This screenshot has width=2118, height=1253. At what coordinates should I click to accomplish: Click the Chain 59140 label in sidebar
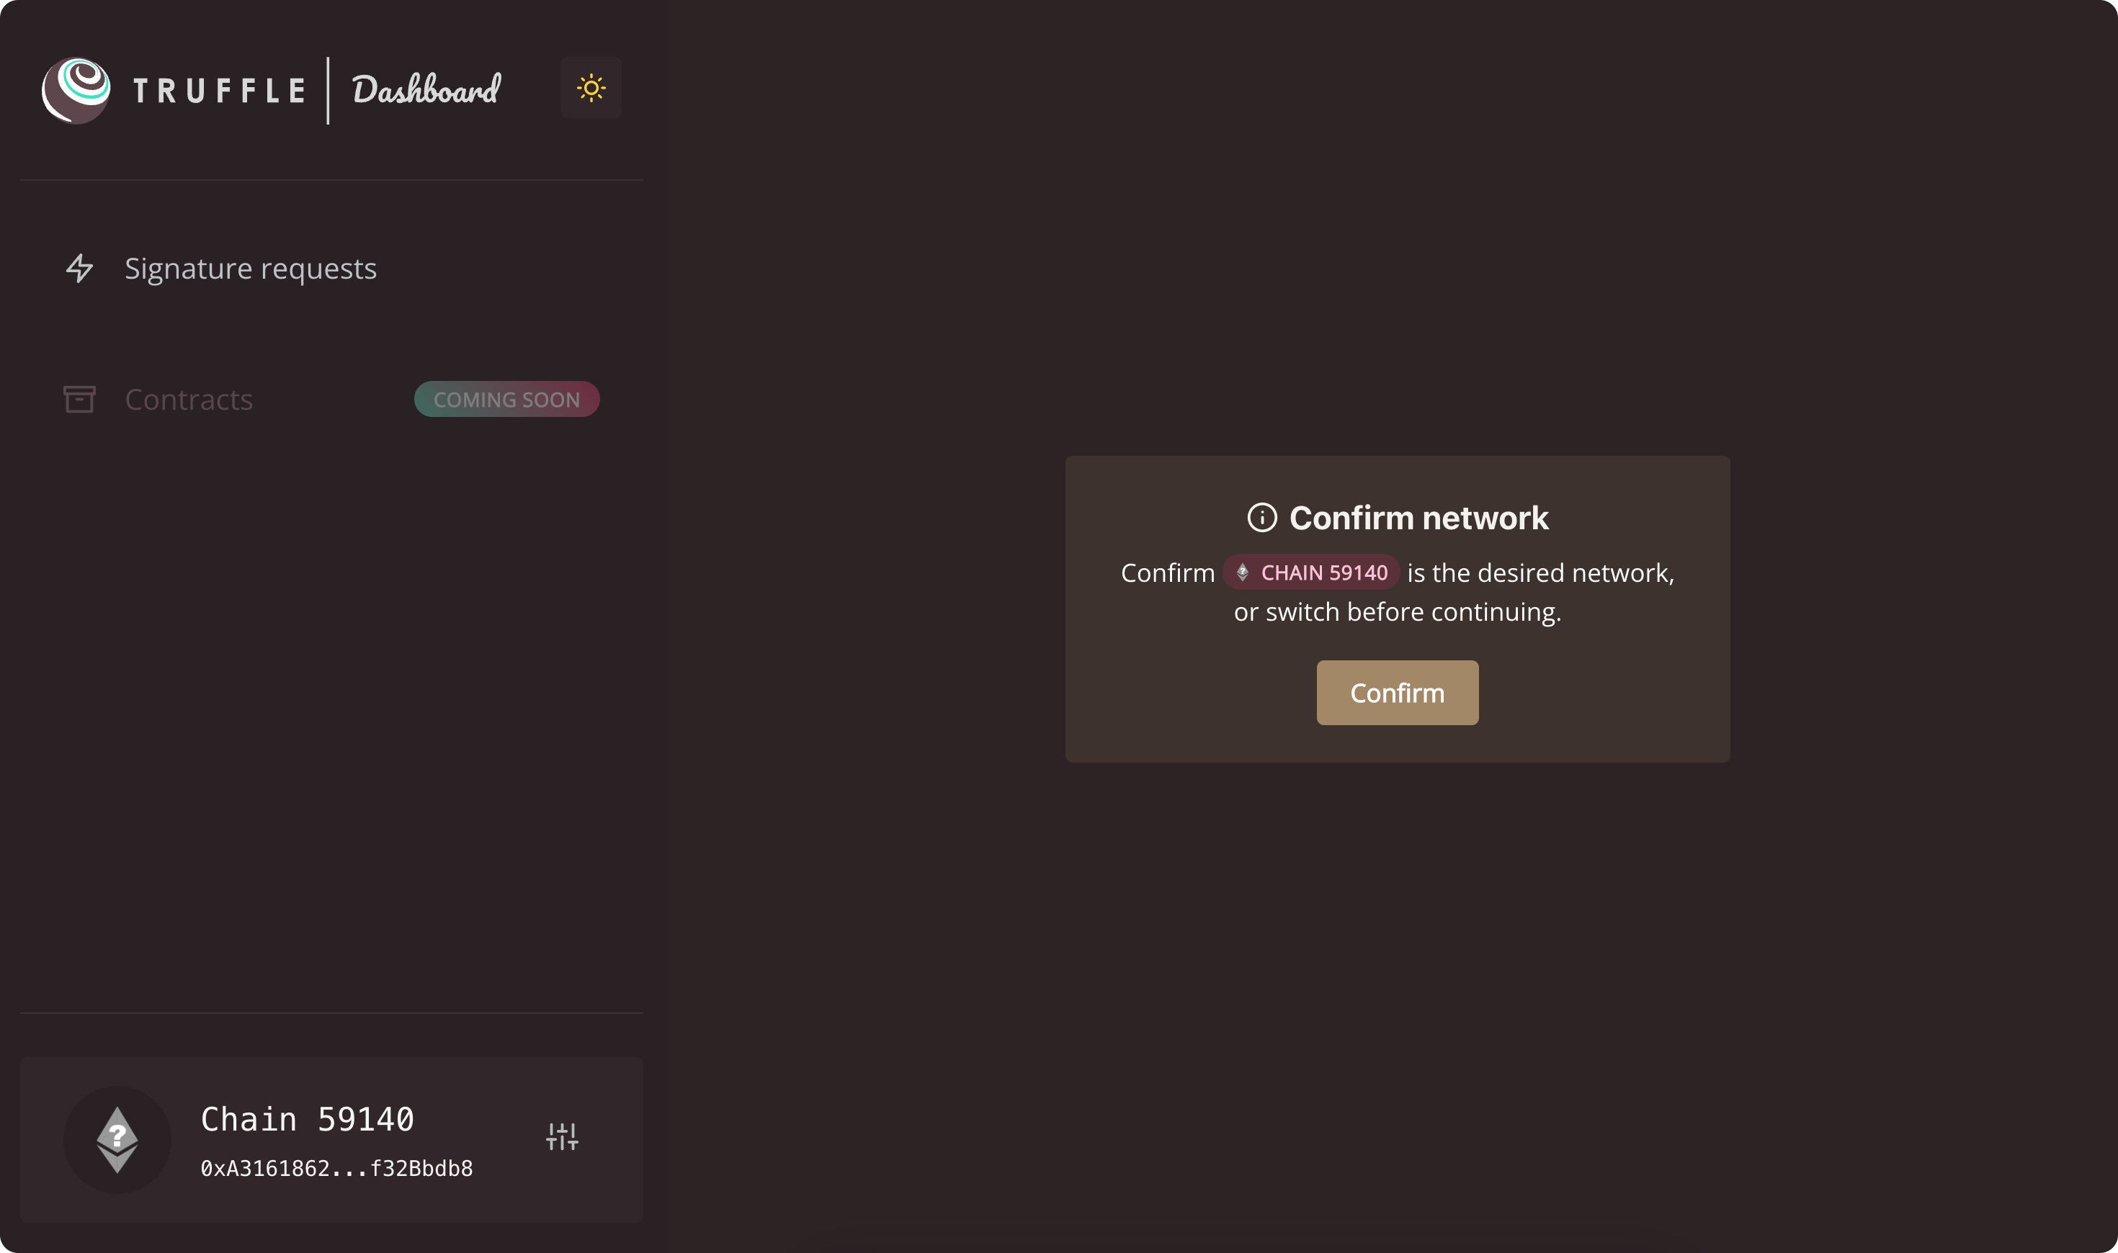tap(308, 1120)
